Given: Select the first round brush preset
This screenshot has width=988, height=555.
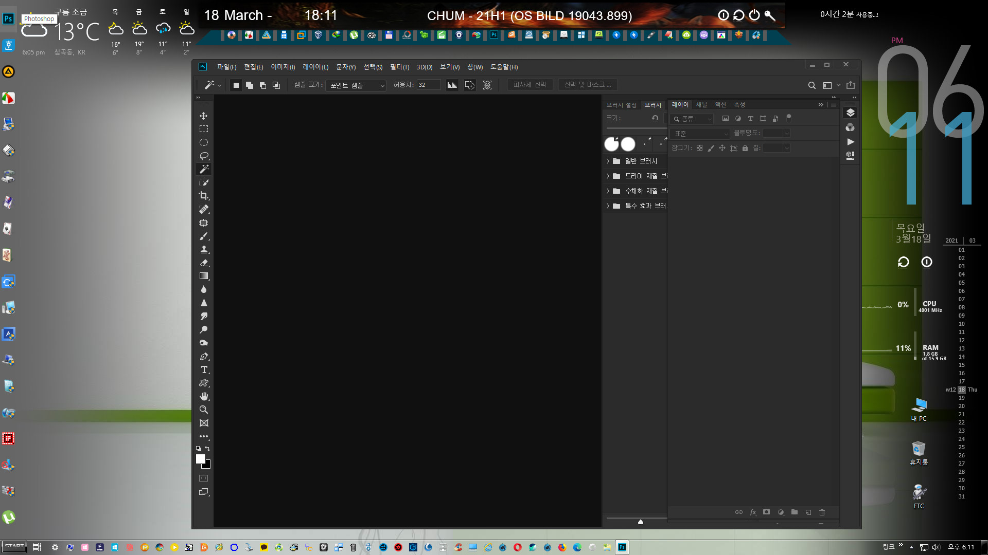Looking at the screenshot, I should click(611, 144).
